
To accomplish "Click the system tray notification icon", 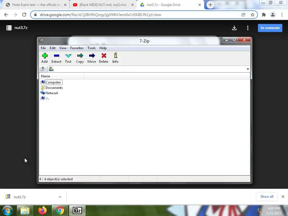I will (260, 210).
